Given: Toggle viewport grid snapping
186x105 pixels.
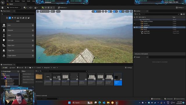Looking at the screenshot, I should (109, 11).
